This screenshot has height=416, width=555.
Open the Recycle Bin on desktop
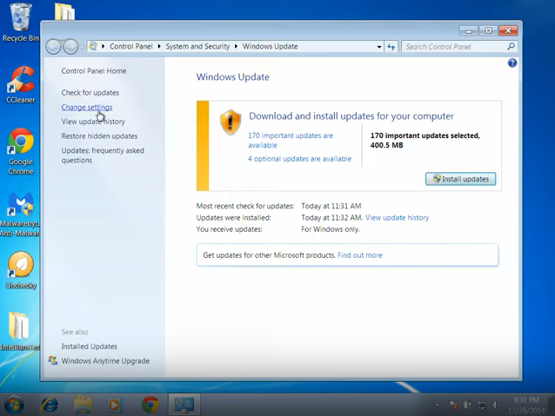(20, 19)
